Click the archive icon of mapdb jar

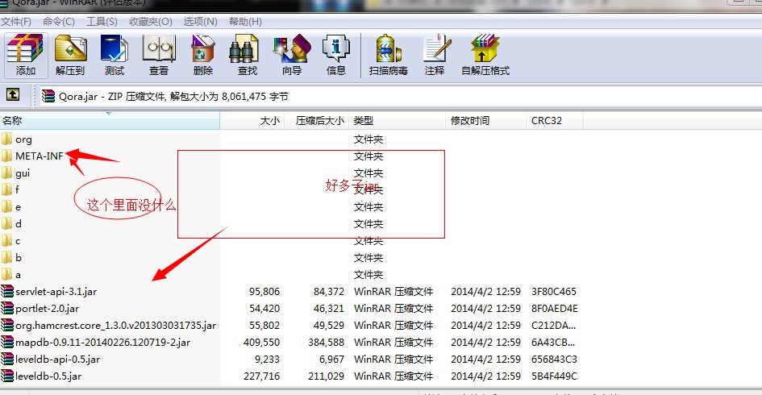[6, 342]
